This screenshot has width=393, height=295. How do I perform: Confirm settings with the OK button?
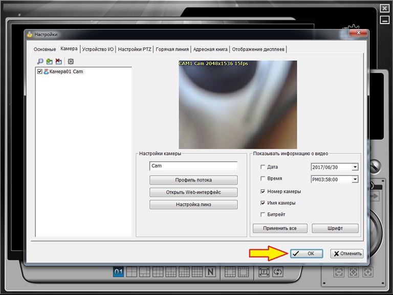pyautogui.click(x=306, y=254)
